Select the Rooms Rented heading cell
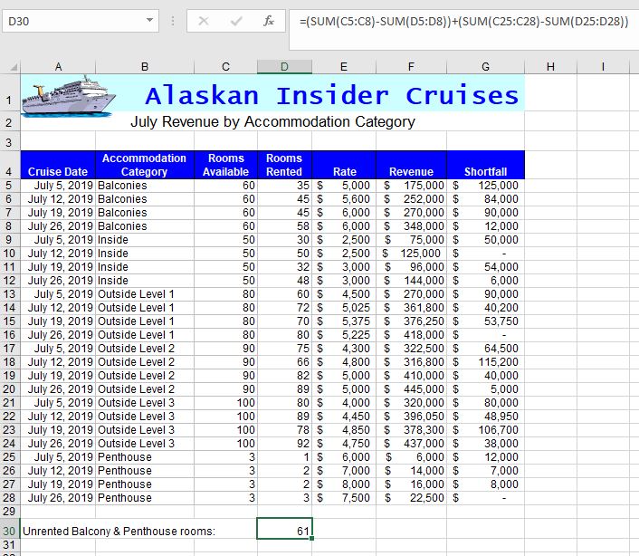 284,165
